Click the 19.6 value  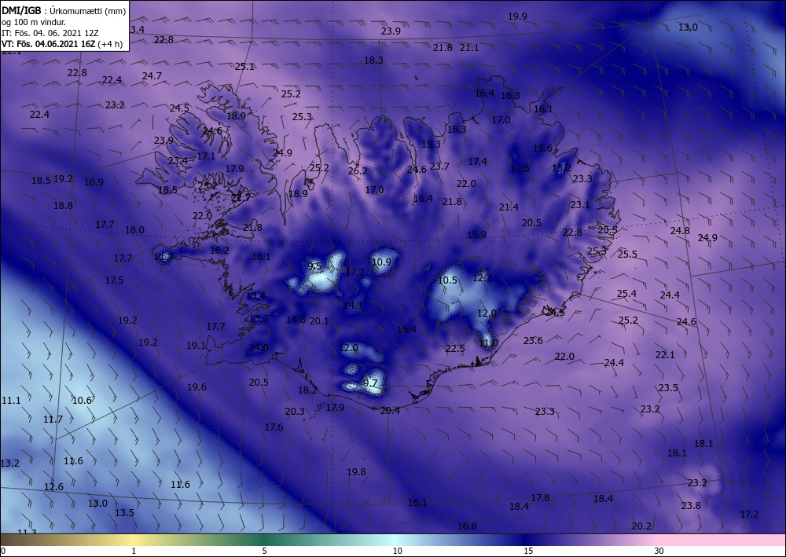(x=196, y=387)
